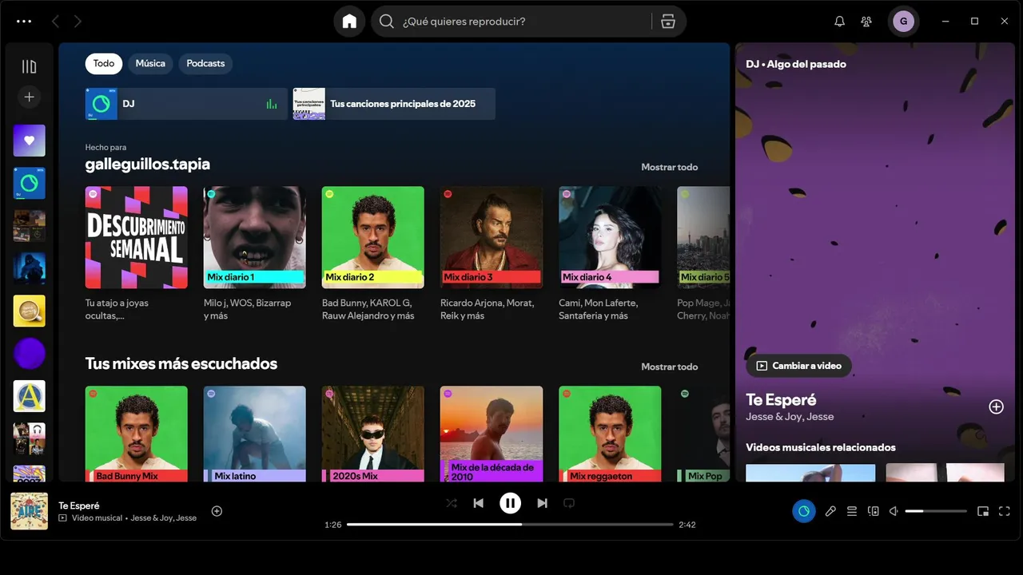This screenshot has height=575, width=1023.
Task: Open the Mix reggaeton card
Action: point(610,434)
